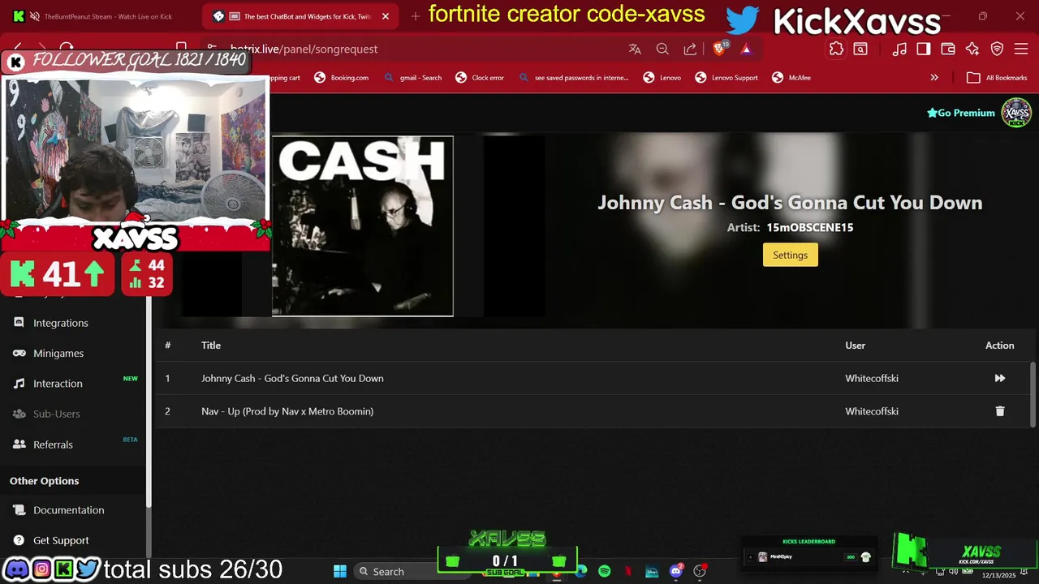Screen dimensions: 1039x584
Task: Open the Lenovo Support bookmark
Action: (x=726, y=78)
